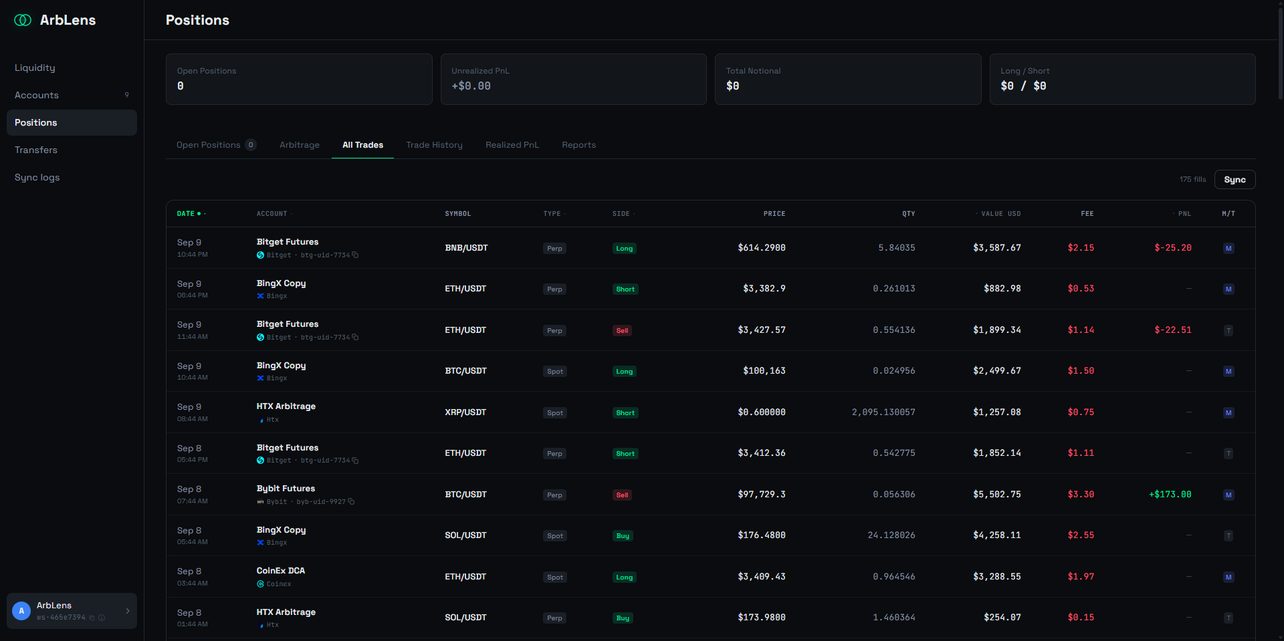This screenshot has width=1284, height=641.
Task: Switch to Arbitrage tab
Action: coord(300,145)
